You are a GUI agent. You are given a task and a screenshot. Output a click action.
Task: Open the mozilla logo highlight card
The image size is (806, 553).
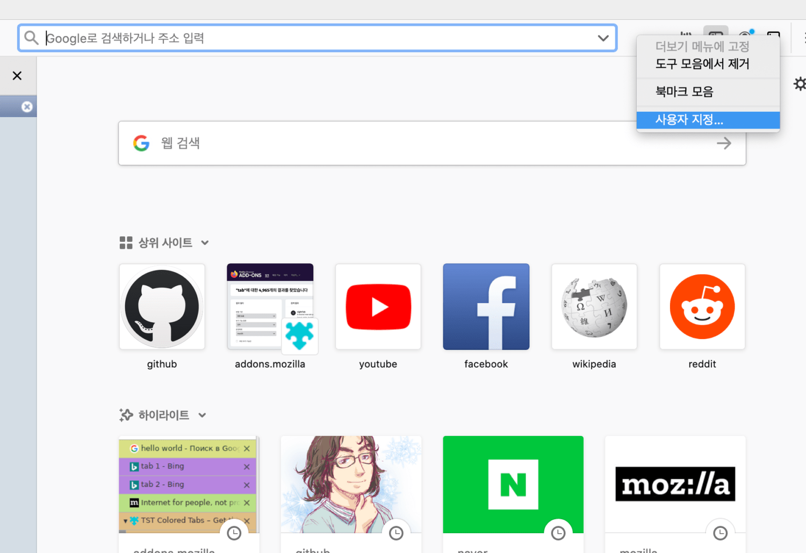675,484
